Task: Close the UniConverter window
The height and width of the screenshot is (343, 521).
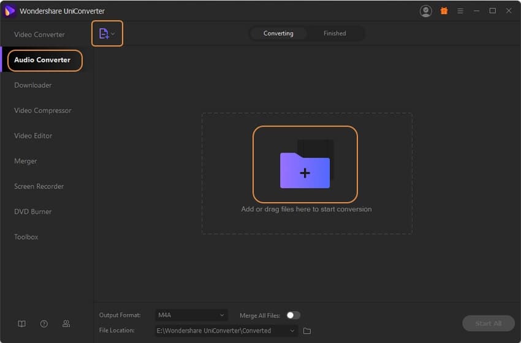Action: click(x=509, y=11)
